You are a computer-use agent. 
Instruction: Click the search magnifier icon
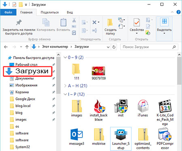[174, 47]
